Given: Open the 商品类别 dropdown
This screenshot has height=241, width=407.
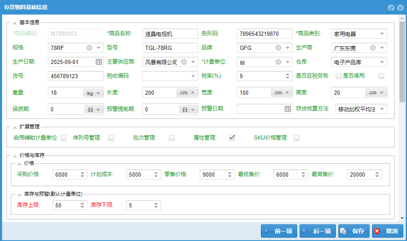Looking at the screenshot, I should pyautogui.click(x=382, y=34).
